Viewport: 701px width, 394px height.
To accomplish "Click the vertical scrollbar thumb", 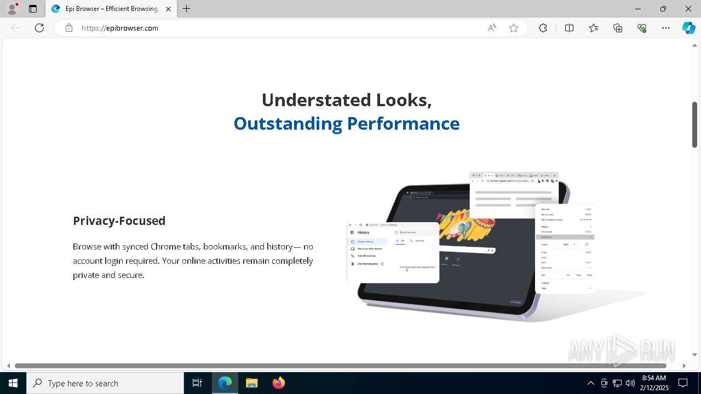I will (694, 124).
